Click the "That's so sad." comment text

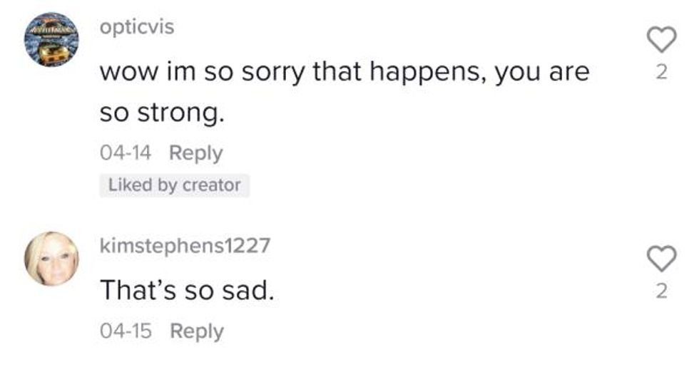[186, 290]
